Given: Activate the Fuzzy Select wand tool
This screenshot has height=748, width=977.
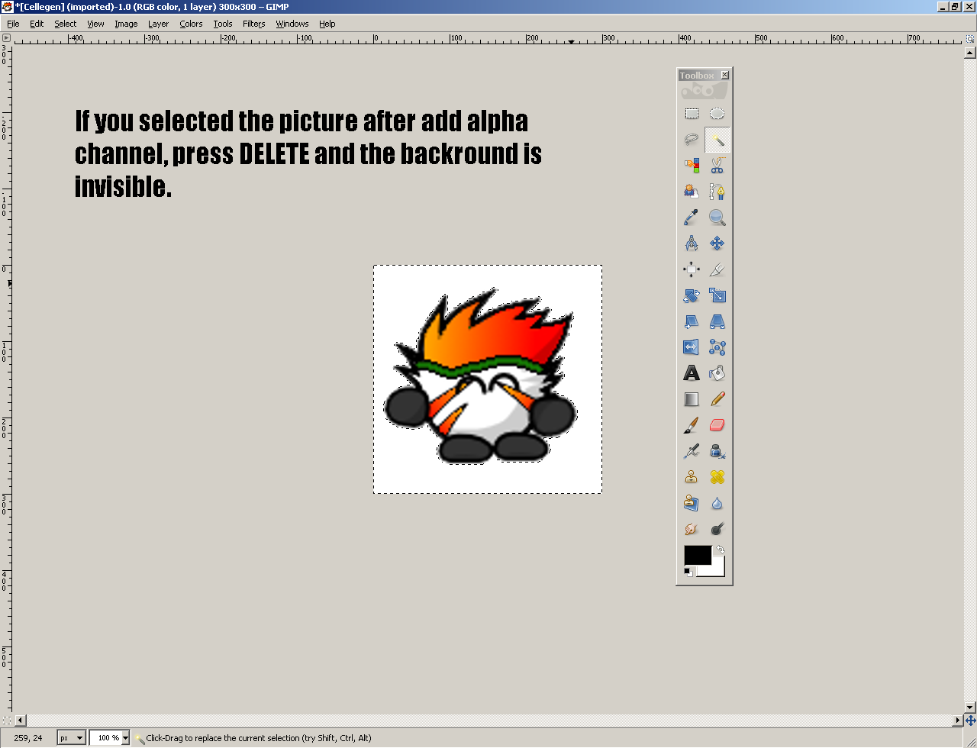Looking at the screenshot, I should click(717, 140).
